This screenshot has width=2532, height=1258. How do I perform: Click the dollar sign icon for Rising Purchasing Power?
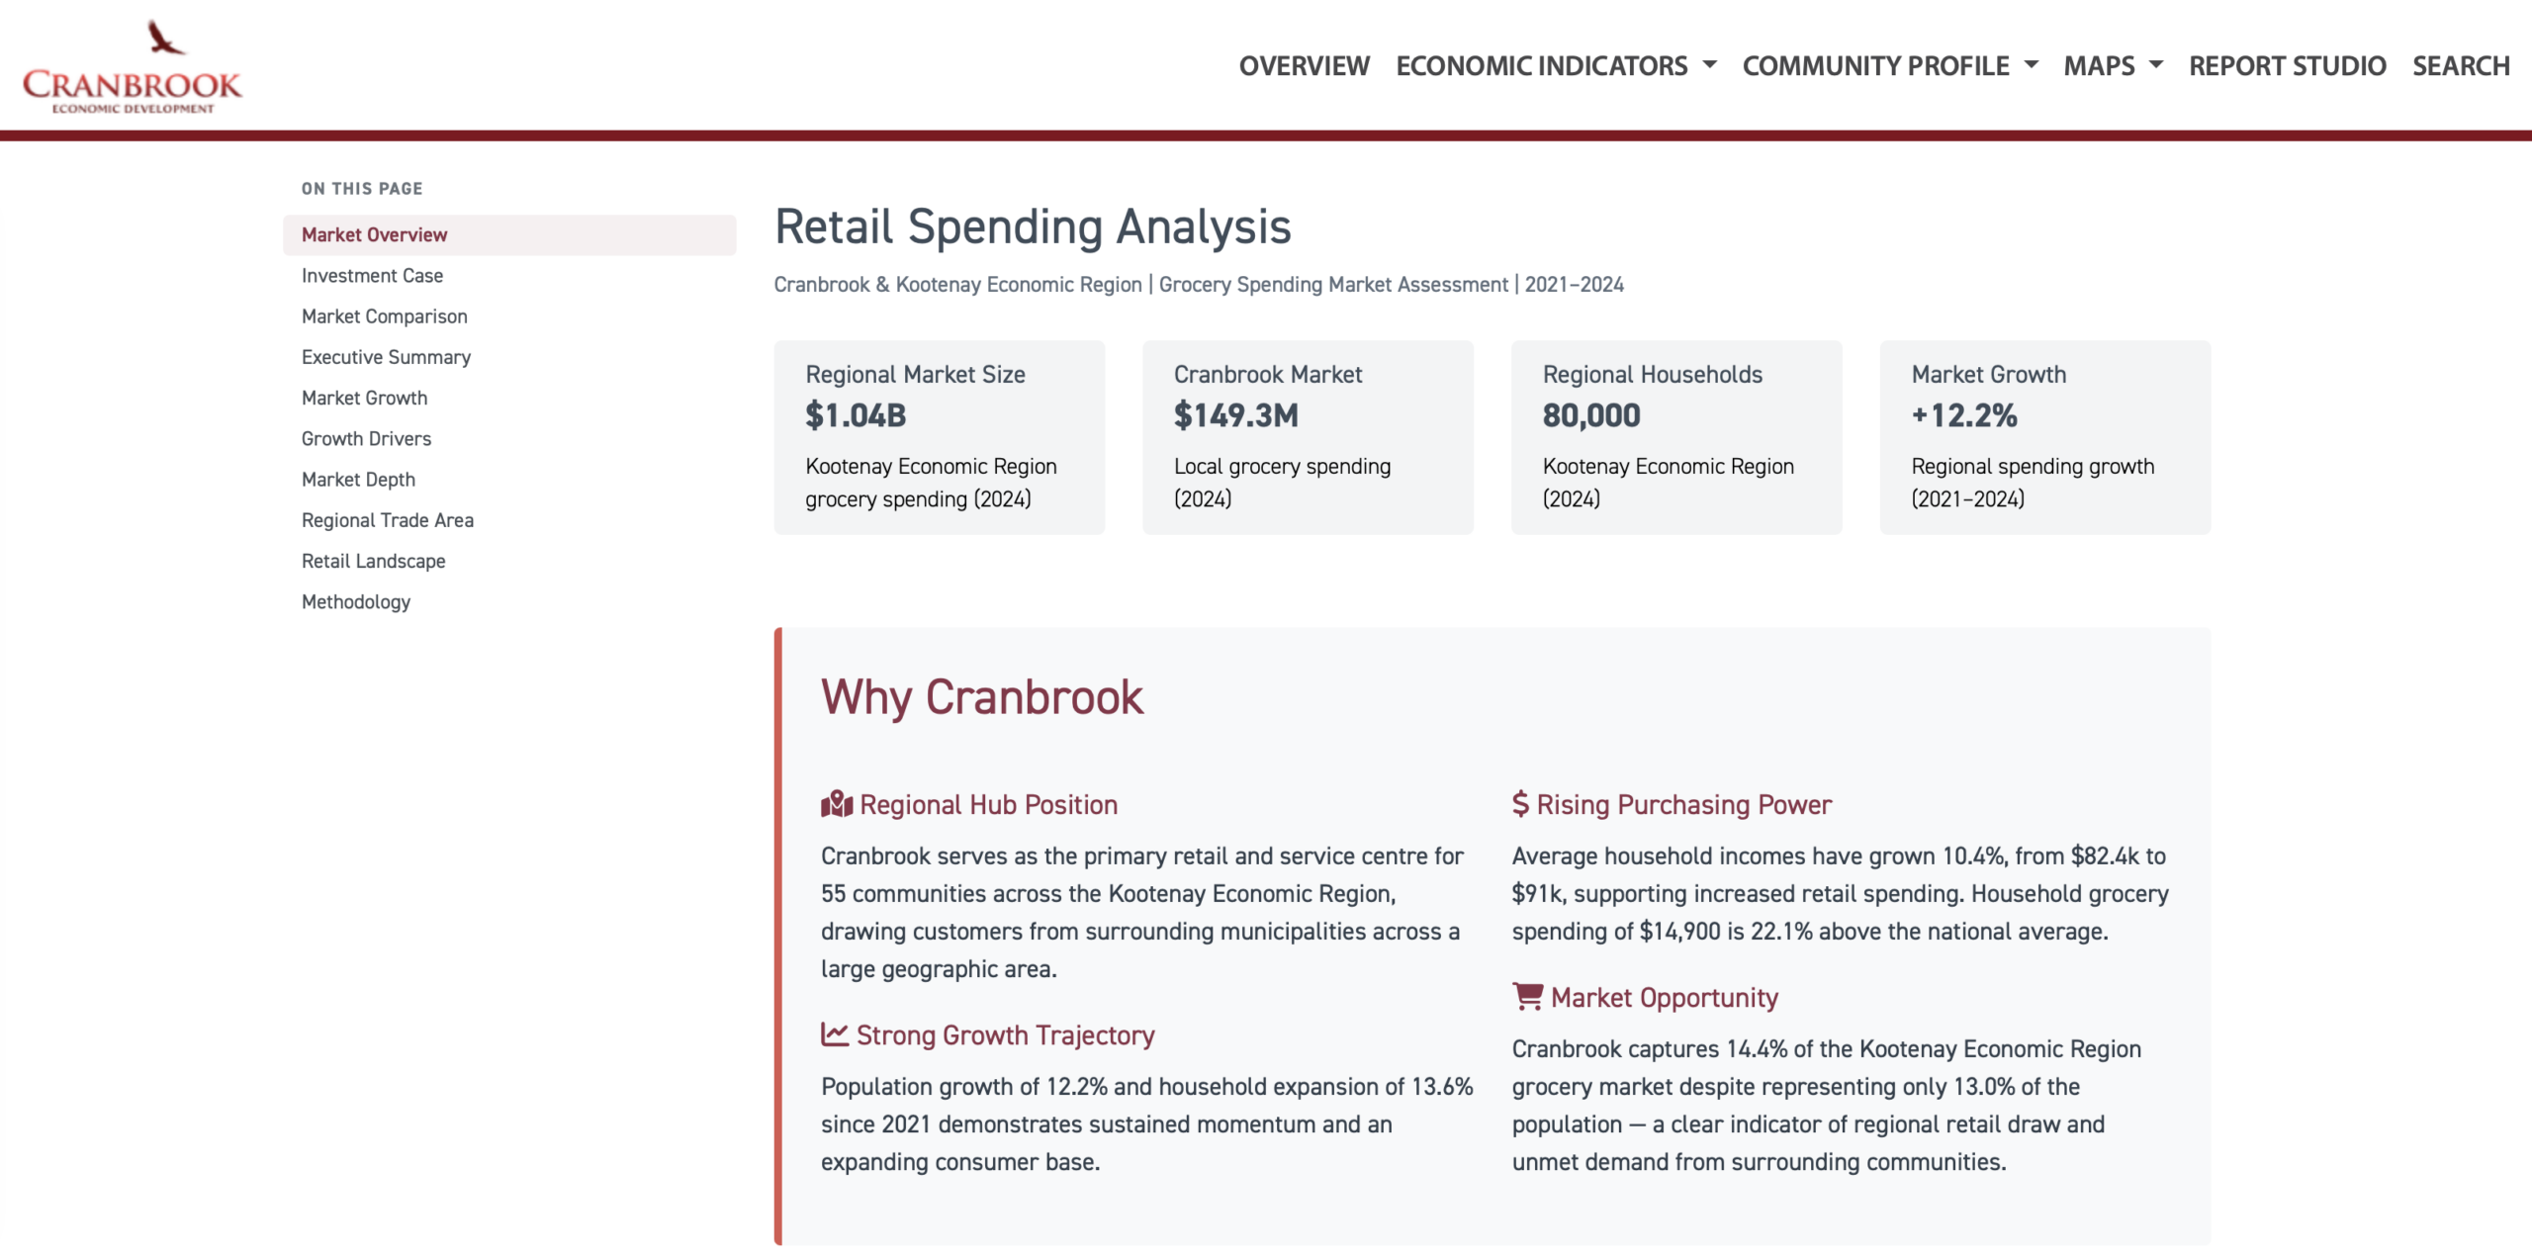pos(1520,803)
